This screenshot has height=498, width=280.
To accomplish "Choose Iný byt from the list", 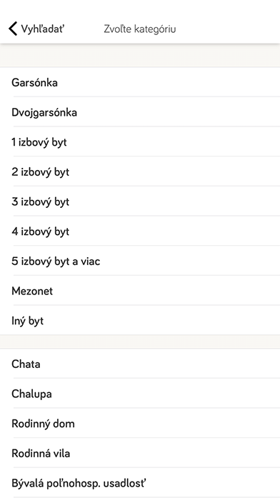I will [140, 321].
